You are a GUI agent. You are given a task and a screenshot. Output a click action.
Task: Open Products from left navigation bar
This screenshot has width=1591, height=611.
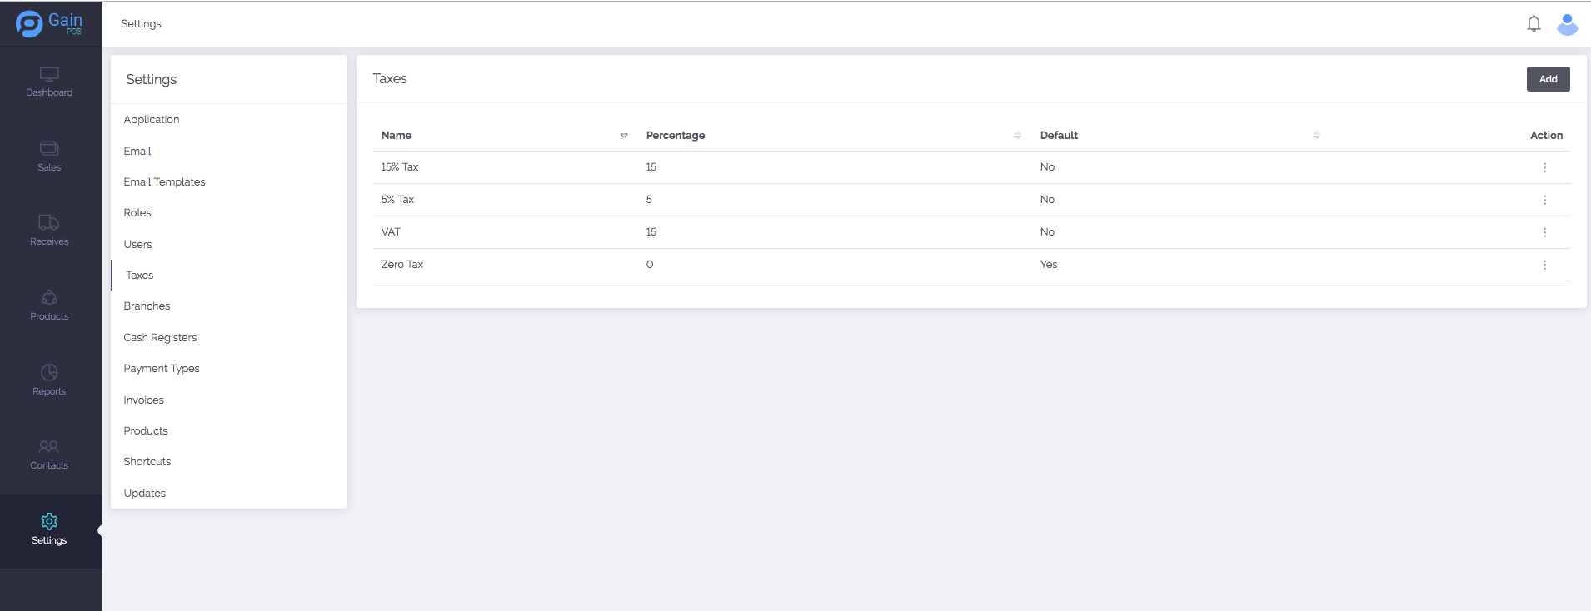click(49, 305)
